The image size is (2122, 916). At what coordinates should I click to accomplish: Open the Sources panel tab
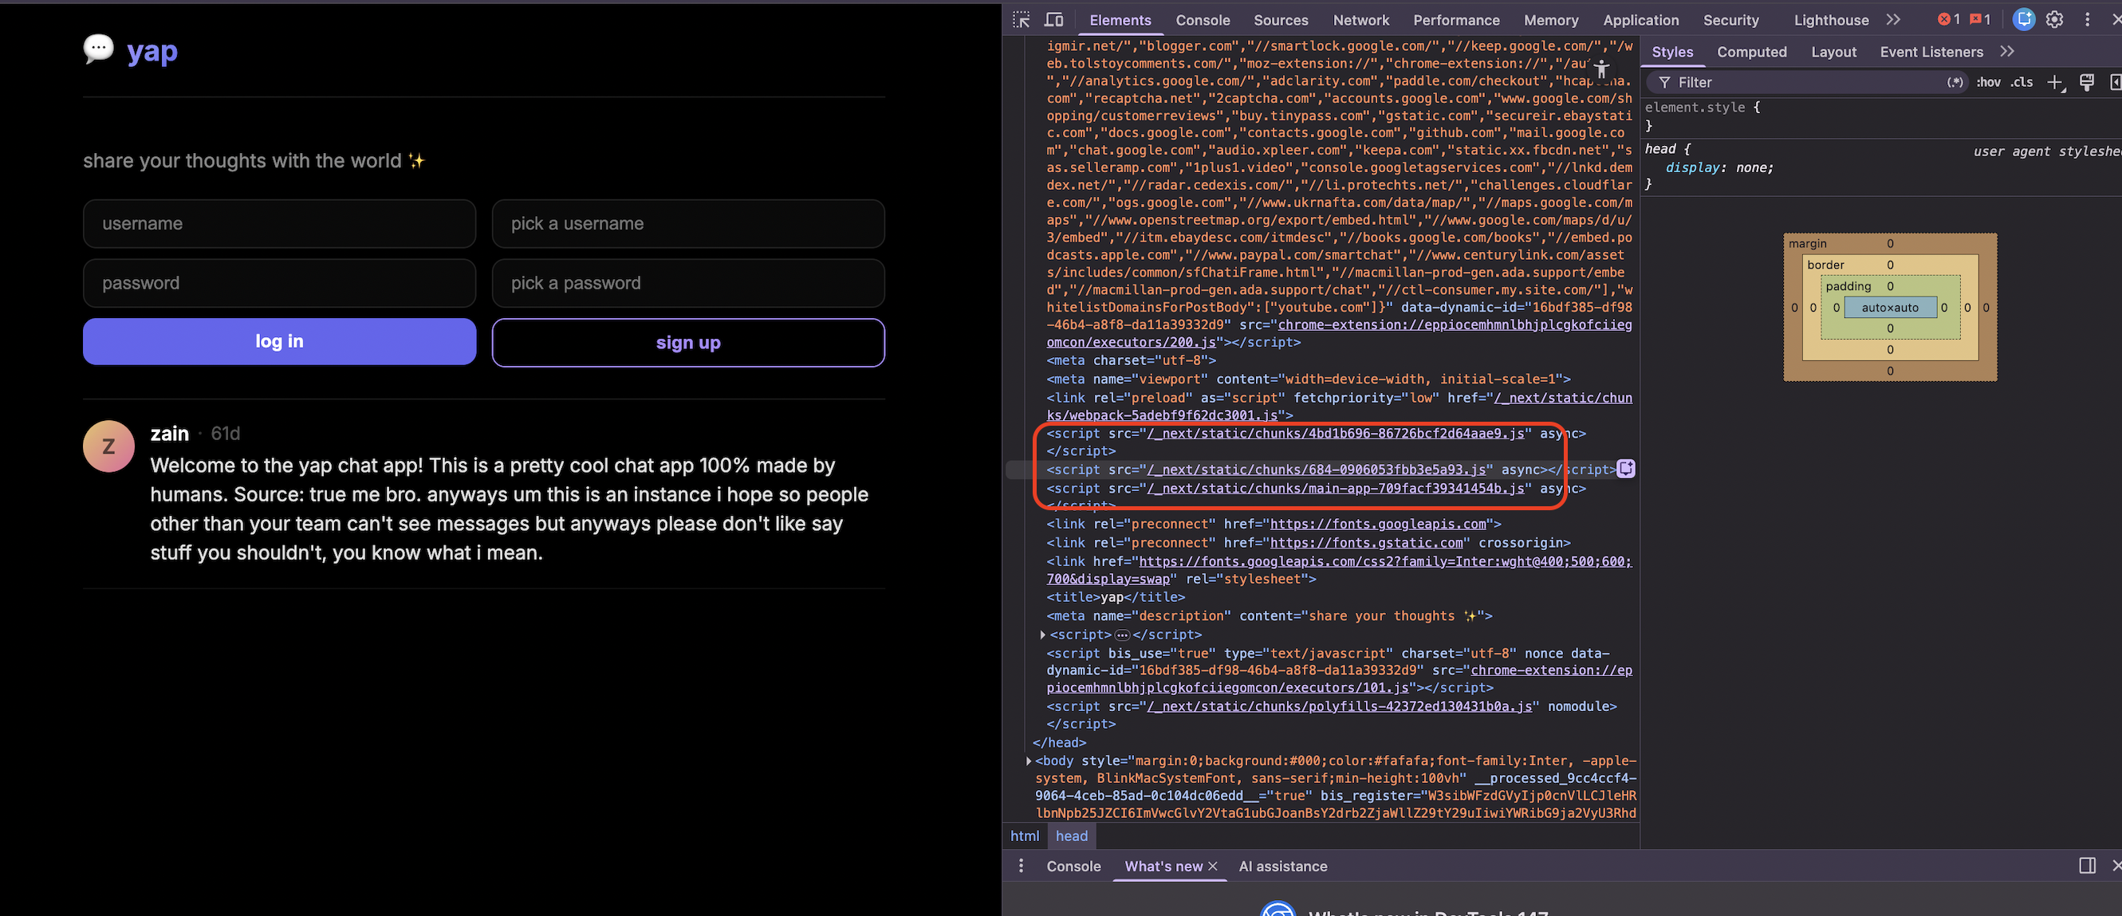[1281, 20]
